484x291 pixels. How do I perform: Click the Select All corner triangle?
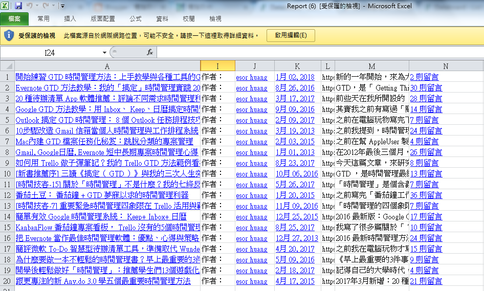pyautogui.click(x=7, y=66)
